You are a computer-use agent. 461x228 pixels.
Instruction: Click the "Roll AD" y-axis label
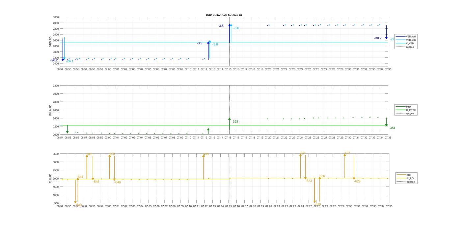[51, 179]
